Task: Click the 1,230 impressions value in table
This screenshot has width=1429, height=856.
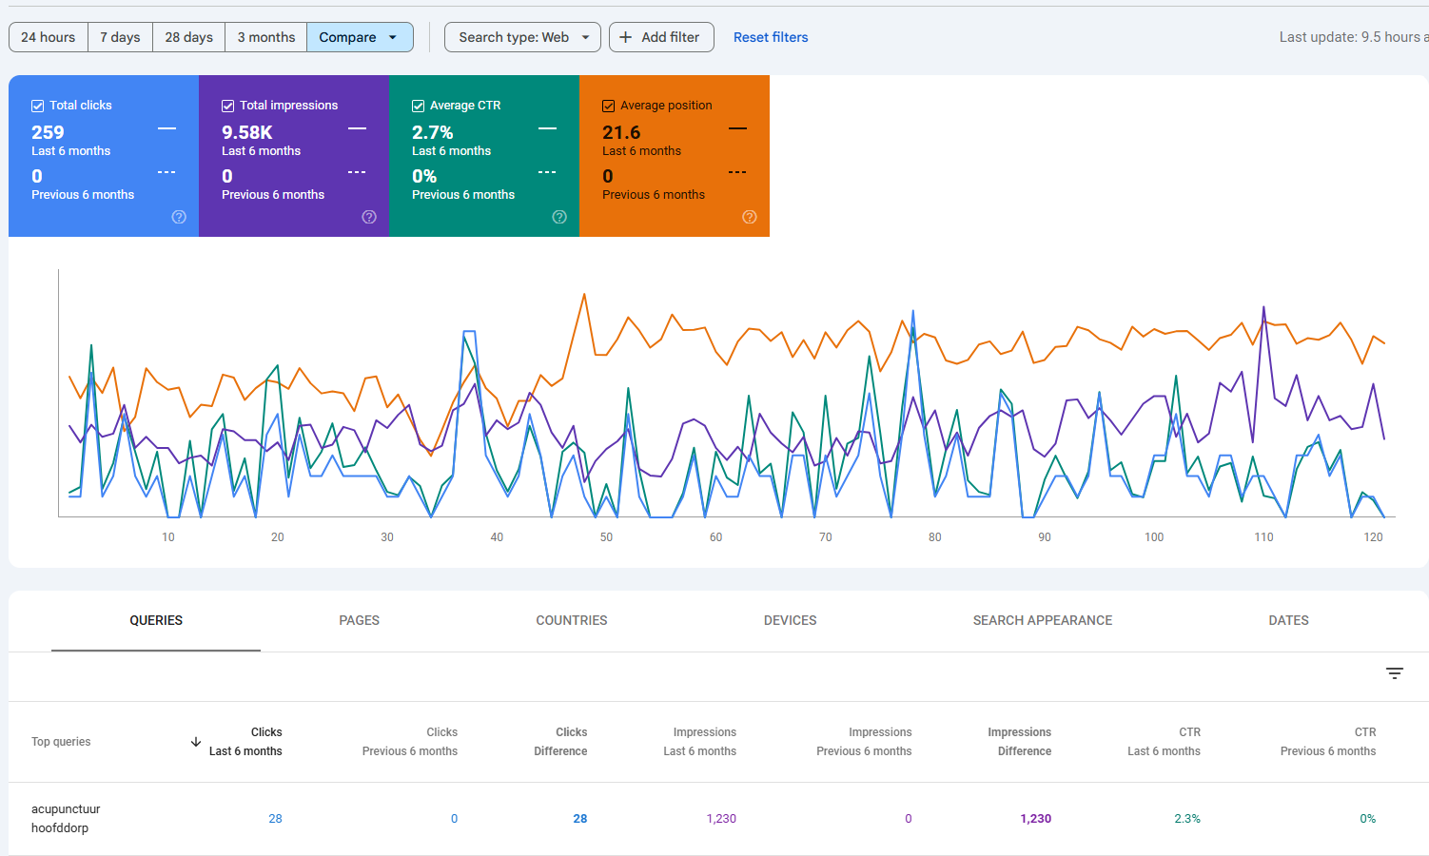Action: click(x=721, y=818)
